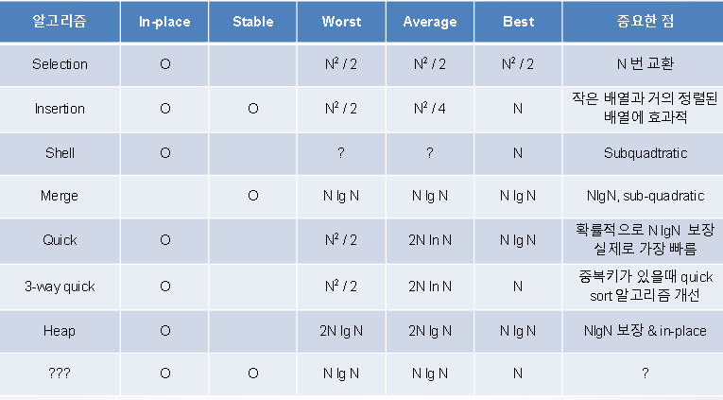This screenshot has height=400, width=723.
Task: Select the Shell algorithm cell
Action: (60, 153)
